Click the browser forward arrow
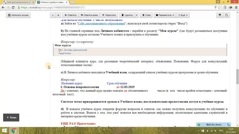Image resolution: width=239 pixels, height=134 pixels. pos(8,7)
